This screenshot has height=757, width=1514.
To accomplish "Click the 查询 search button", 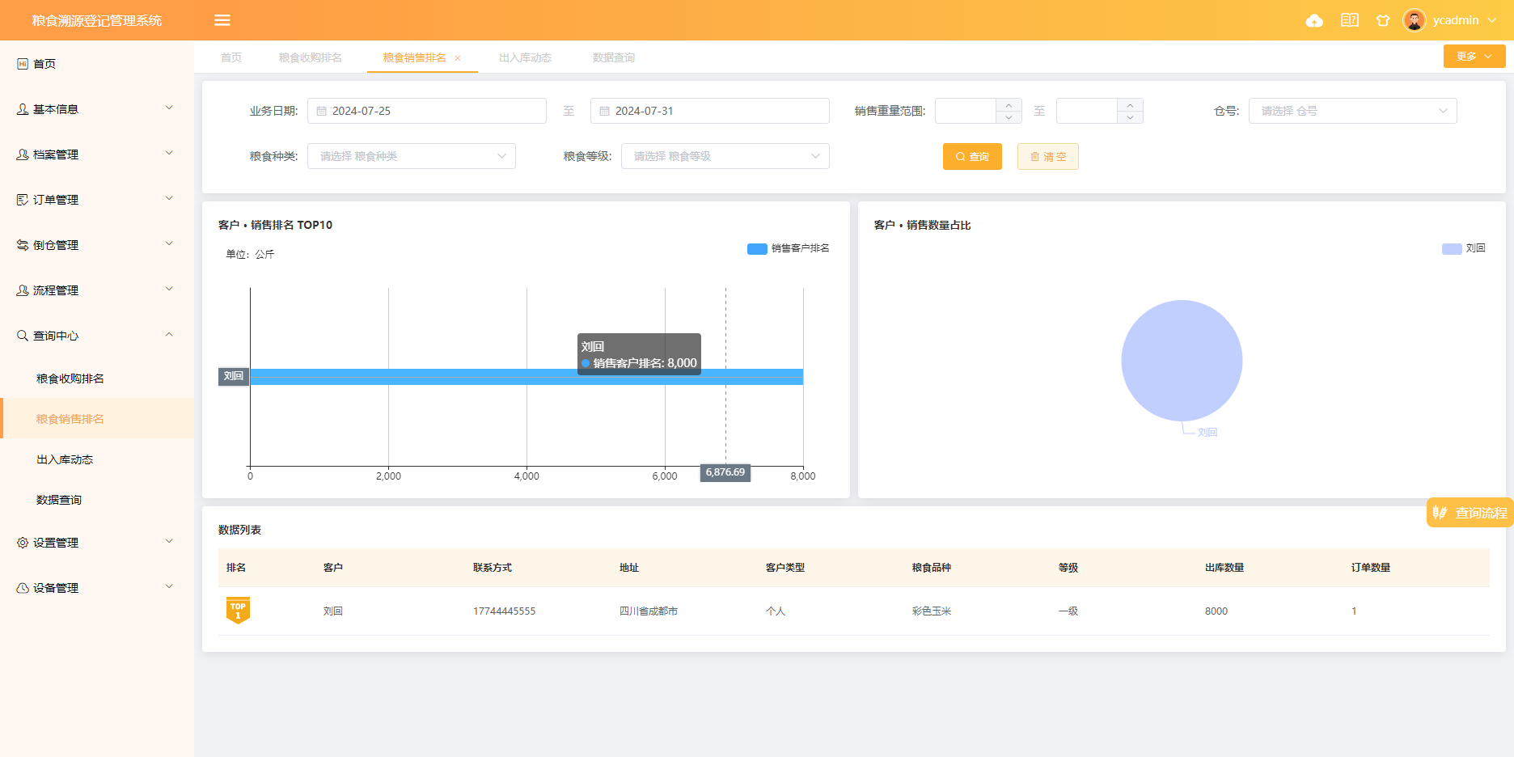I will click(972, 156).
